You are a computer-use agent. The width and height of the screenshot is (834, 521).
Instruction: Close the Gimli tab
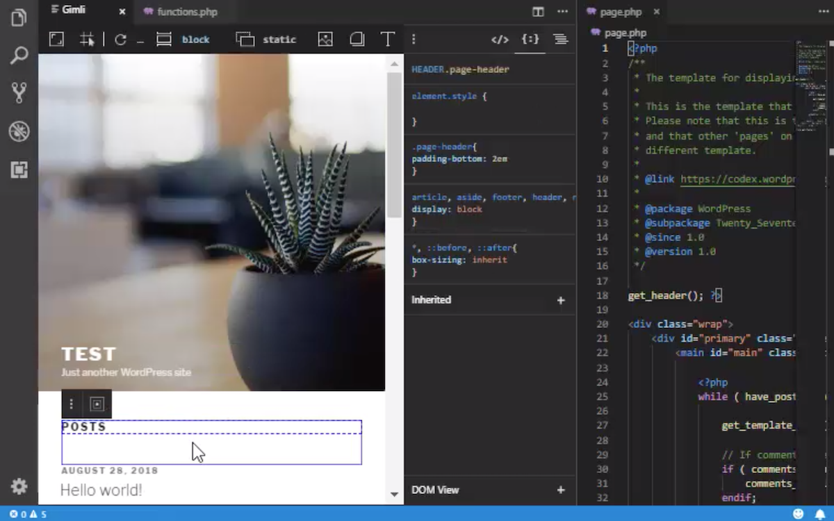[122, 12]
